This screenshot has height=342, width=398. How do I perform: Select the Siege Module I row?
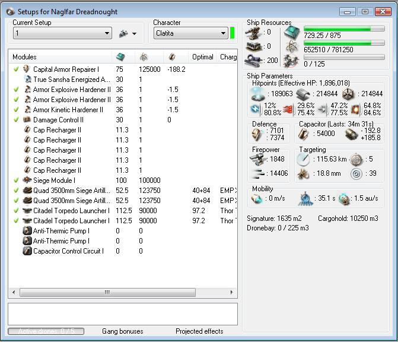tap(123, 180)
